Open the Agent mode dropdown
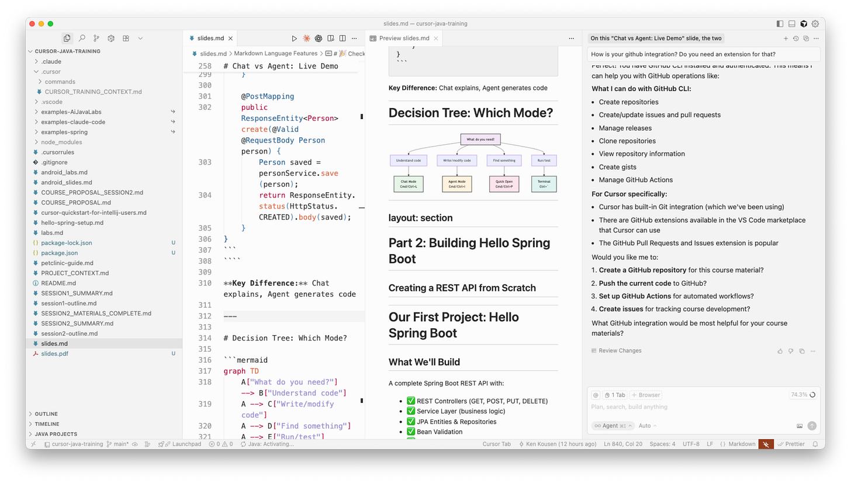Screen dimensions: 851x483 tap(613, 426)
